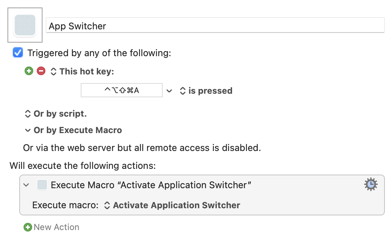Open the action gear menu
This screenshot has height=239, width=392.
click(x=371, y=184)
